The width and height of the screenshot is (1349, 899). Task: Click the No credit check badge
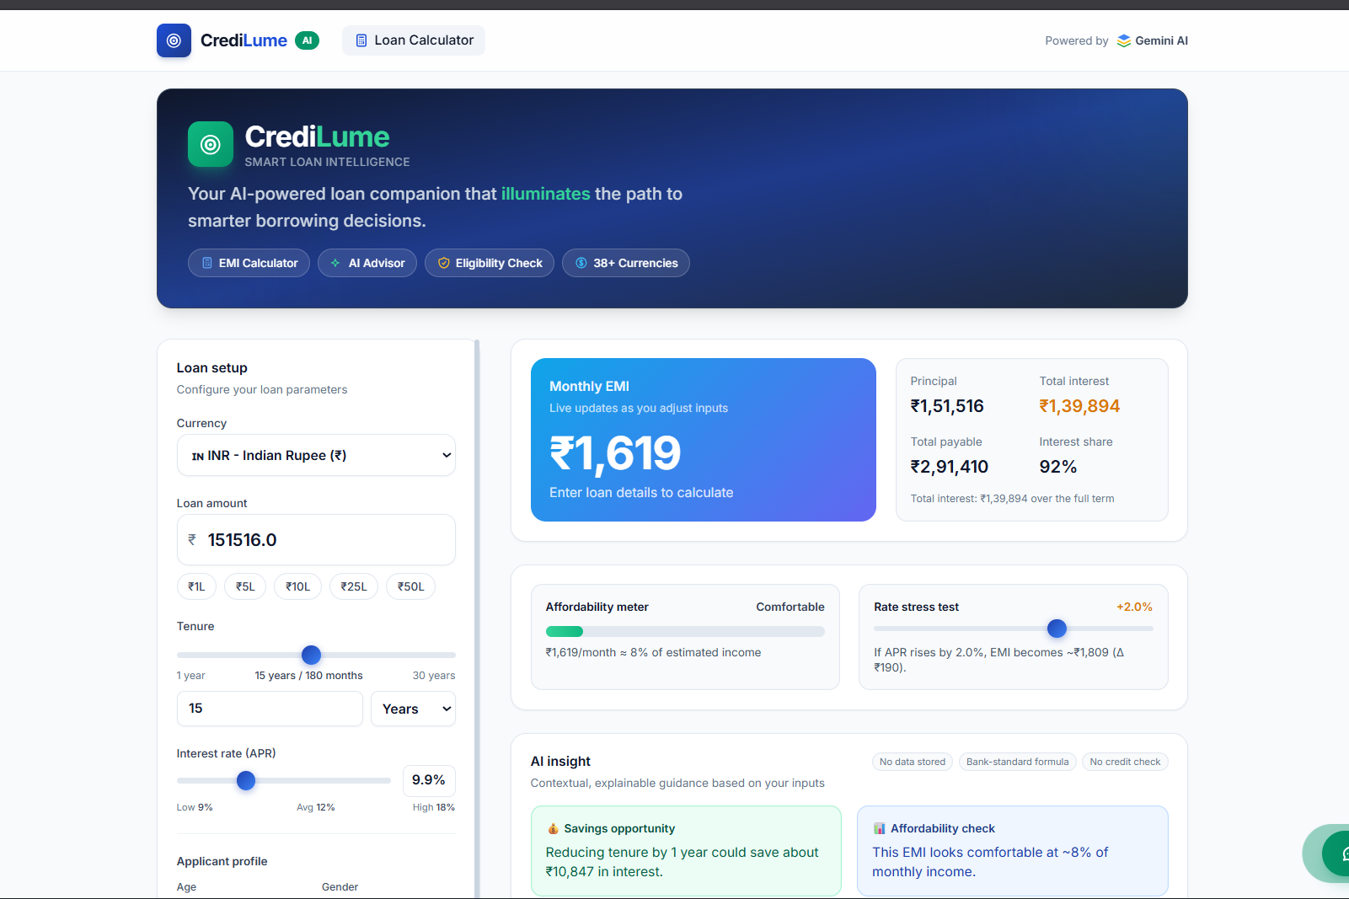coord(1125,762)
